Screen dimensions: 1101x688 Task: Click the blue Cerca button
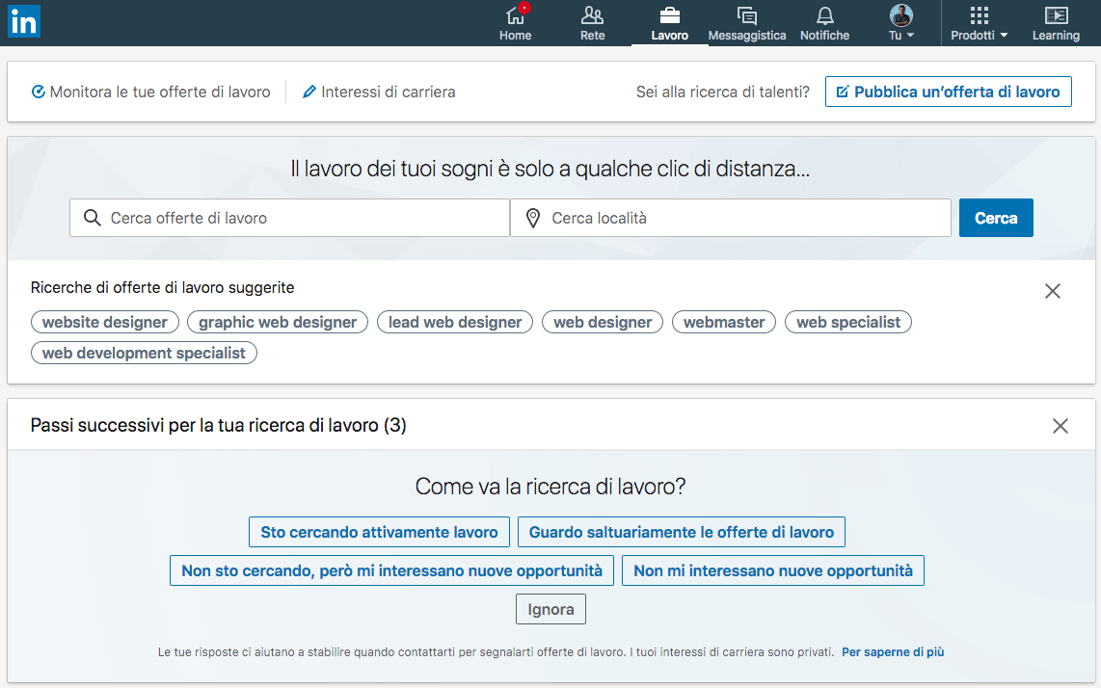point(996,218)
